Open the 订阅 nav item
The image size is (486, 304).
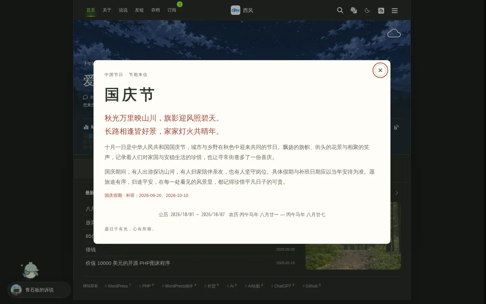tap(172, 10)
